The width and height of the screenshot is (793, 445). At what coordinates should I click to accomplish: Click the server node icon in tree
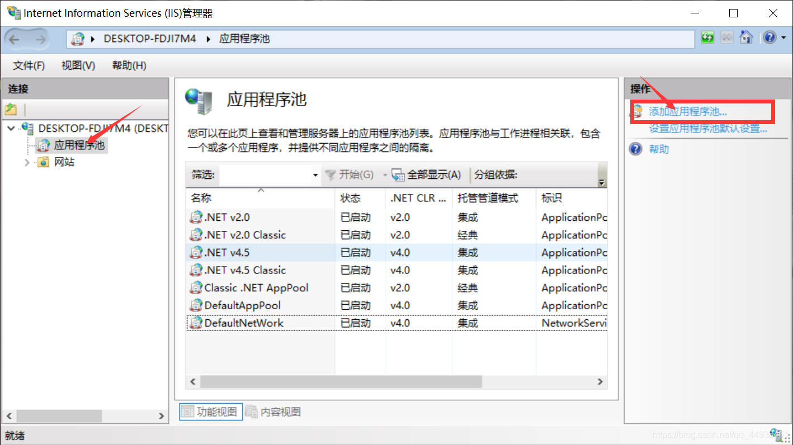tap(27, 128)
